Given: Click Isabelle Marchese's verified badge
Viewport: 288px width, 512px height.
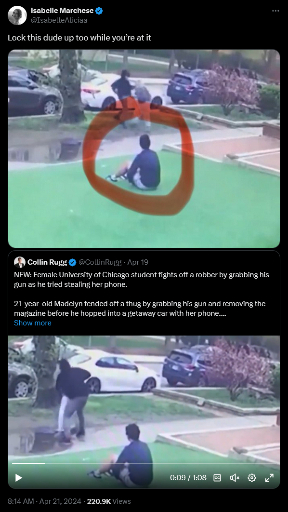Looking at the screenshot, I should tap(99, 11).
